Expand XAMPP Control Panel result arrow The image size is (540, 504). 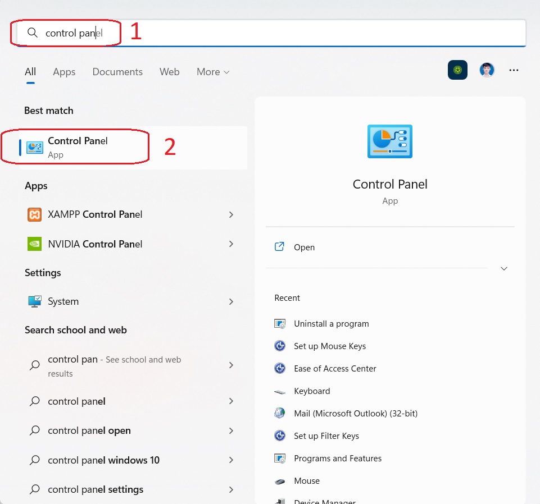click(231, 214)
